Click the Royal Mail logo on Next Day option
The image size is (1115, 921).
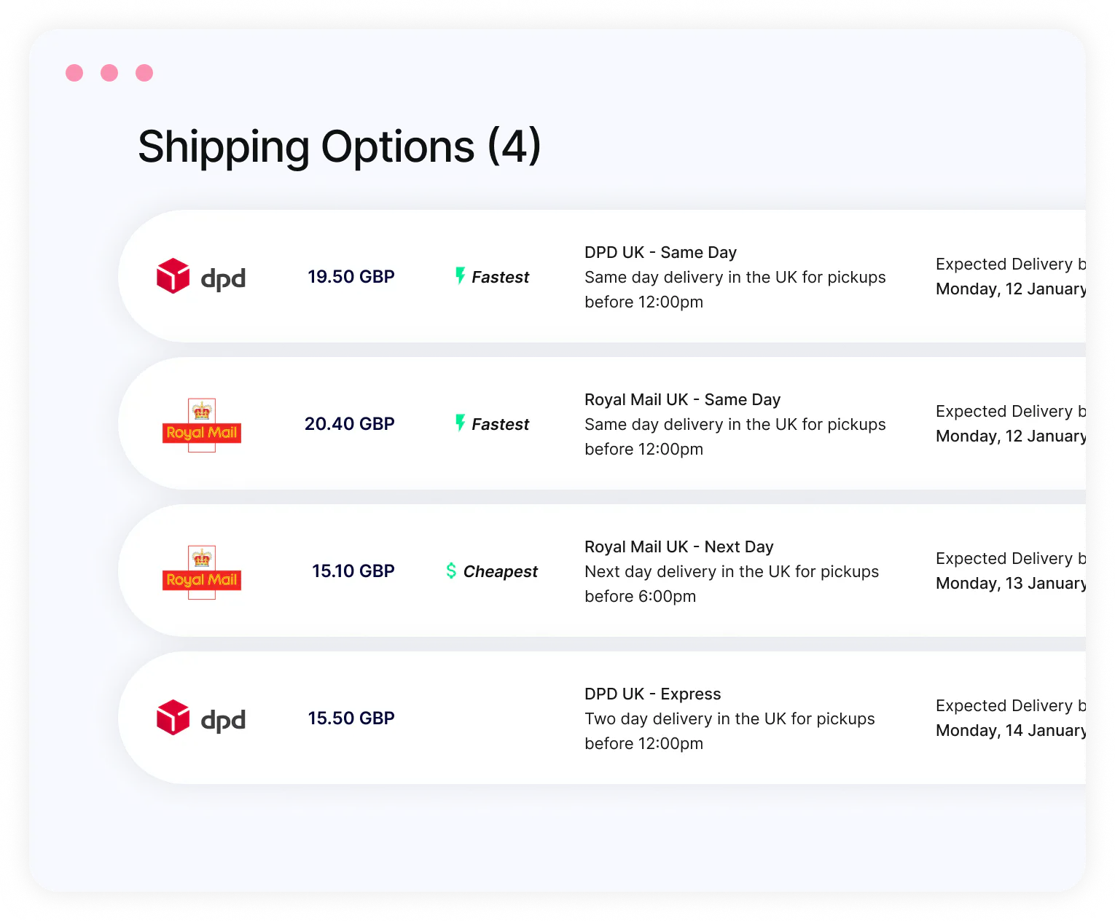pyautogui.click(x=202, y=573)
